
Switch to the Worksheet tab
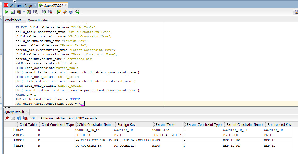13,20
